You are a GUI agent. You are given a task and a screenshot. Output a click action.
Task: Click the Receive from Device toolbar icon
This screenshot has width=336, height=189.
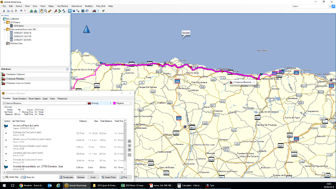click(35, 11)
